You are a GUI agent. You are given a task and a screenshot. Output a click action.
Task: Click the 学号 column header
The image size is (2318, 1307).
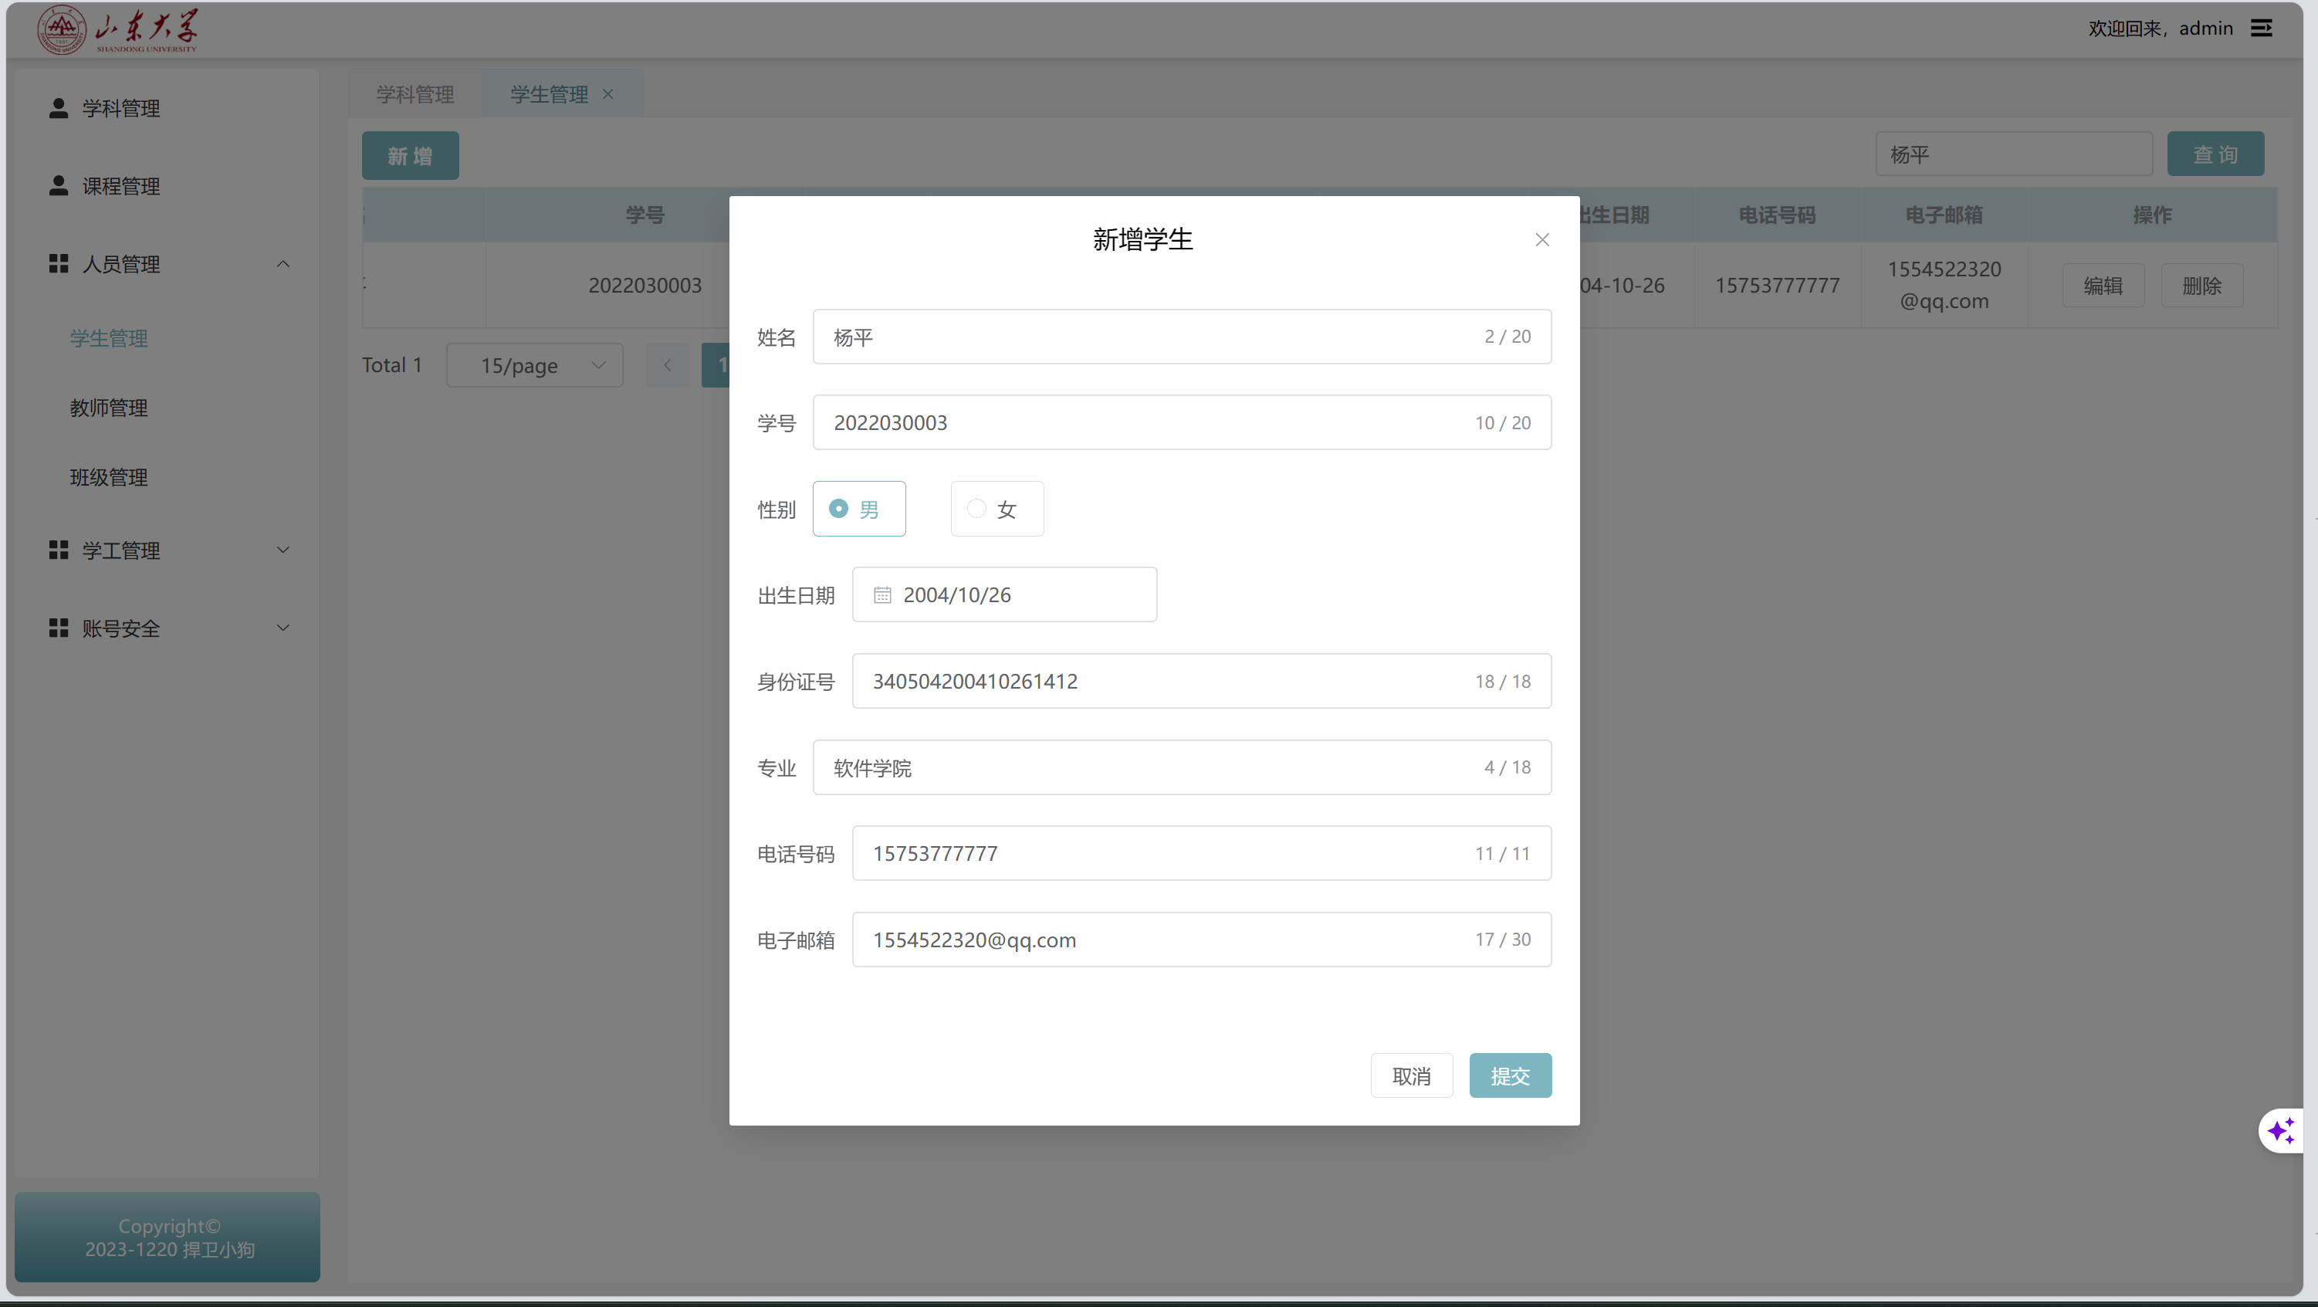pyautogui.click(x=645, y=215)
